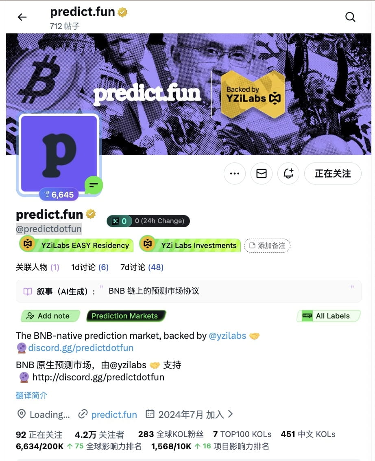Open the YZiLabs EASY Residency label

pos(76,245)
